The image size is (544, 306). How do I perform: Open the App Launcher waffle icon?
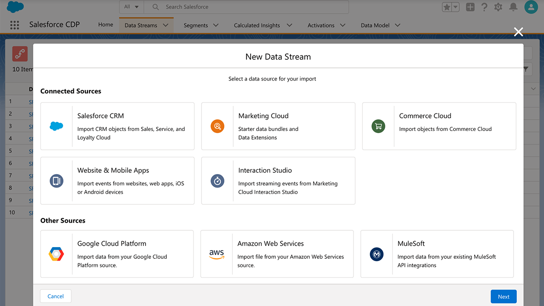(x=14, y=24)
